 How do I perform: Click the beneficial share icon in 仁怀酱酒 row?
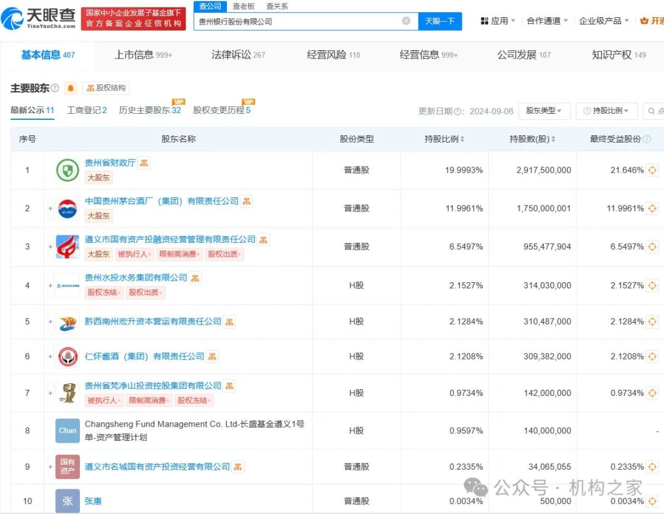(652, 357)
